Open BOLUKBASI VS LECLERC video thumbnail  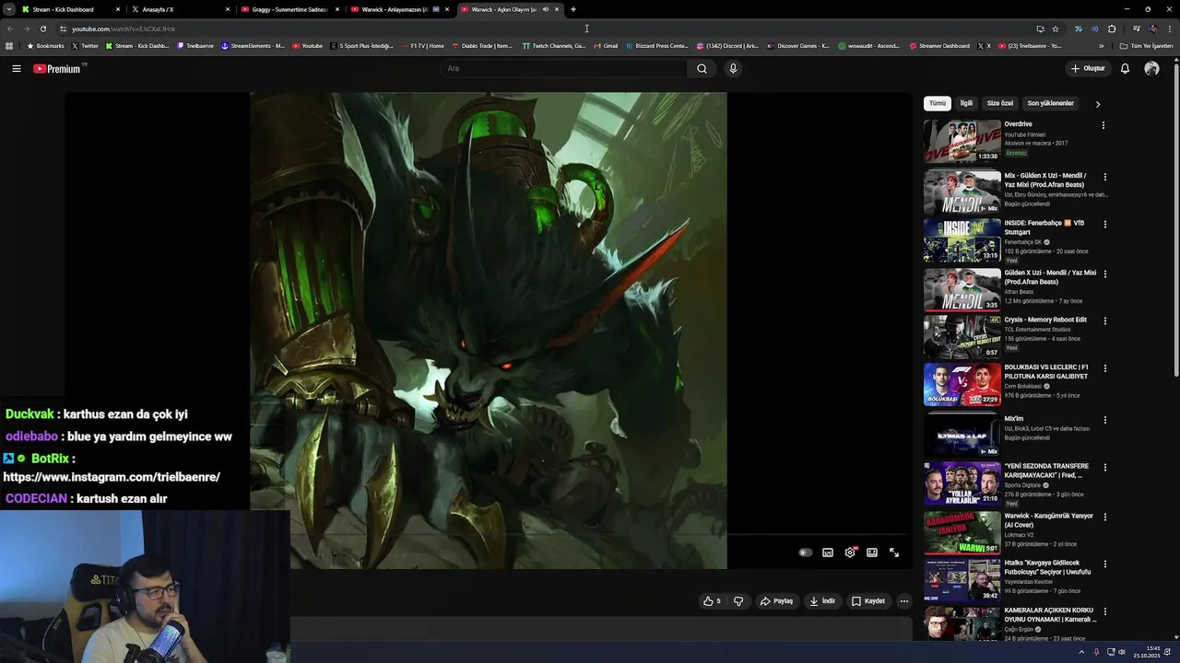pyautogui.click(x=962, y=384)
